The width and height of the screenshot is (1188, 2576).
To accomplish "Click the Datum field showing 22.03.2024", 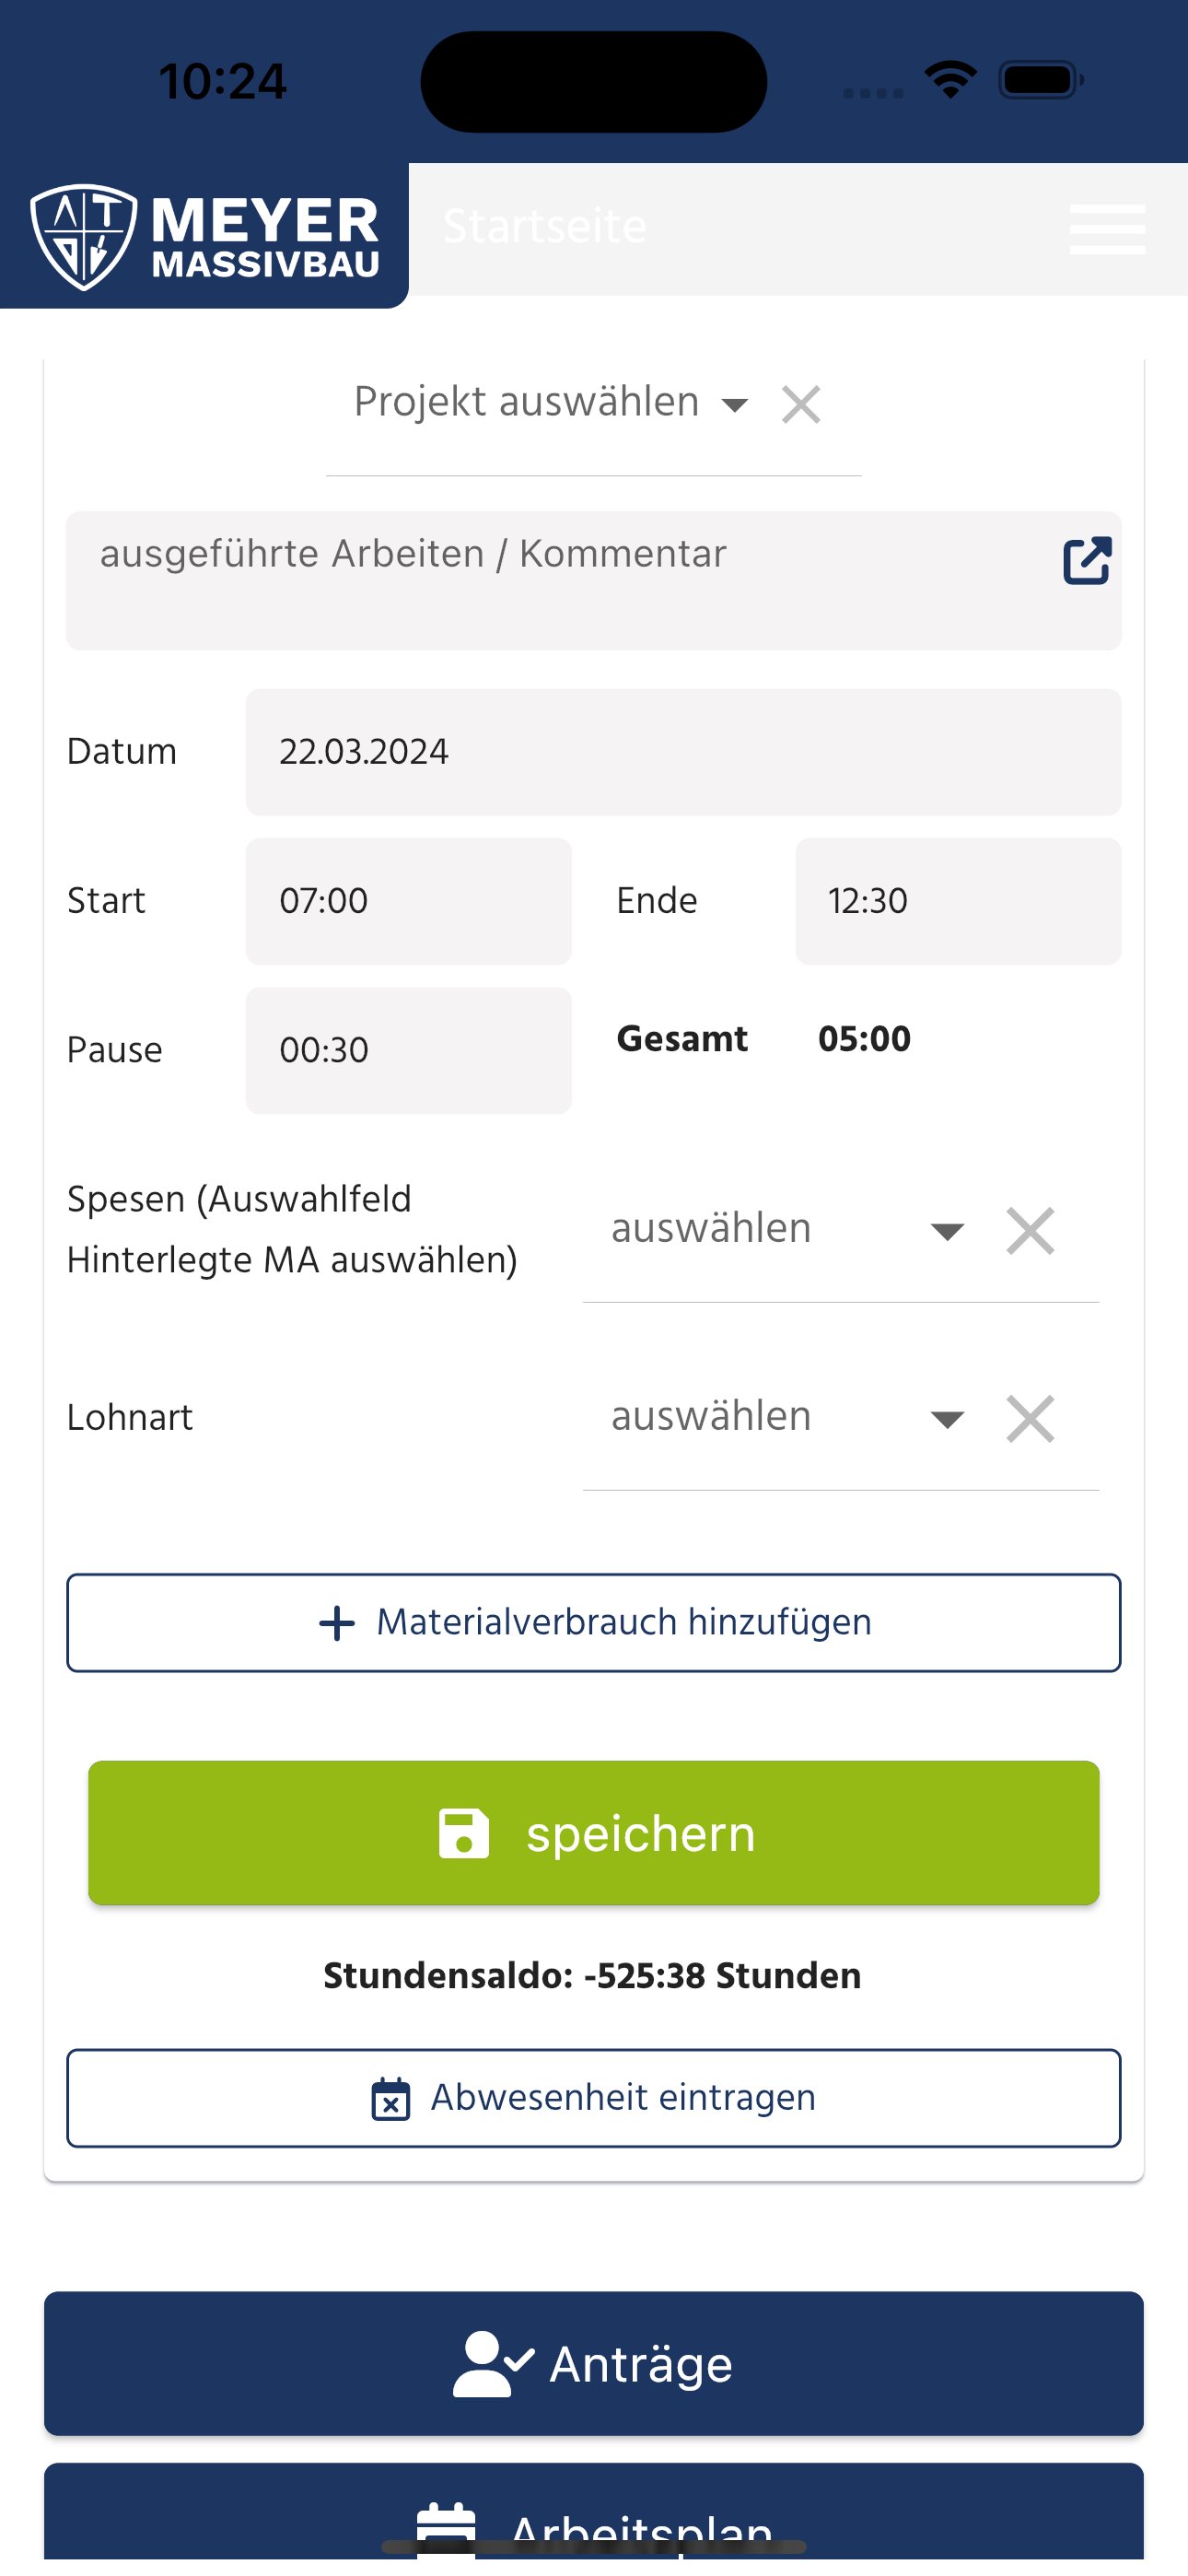I will pyautogui.click(x=683, y=752).
